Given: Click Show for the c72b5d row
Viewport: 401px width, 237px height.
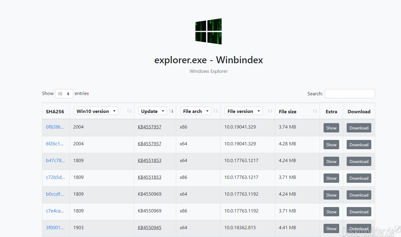Looking at the screenshot, I should click(x=331, y=178).
